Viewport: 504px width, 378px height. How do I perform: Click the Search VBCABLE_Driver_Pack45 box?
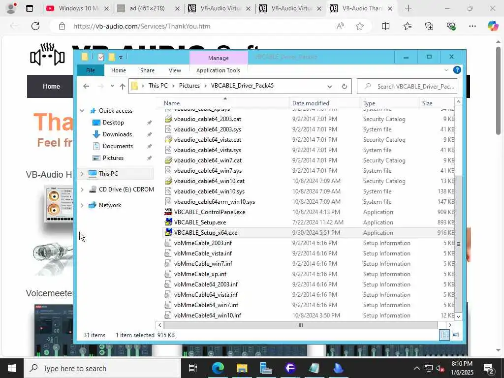point(407,86)
